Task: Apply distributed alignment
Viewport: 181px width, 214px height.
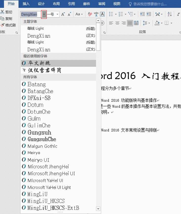Action: pos(136,23)
